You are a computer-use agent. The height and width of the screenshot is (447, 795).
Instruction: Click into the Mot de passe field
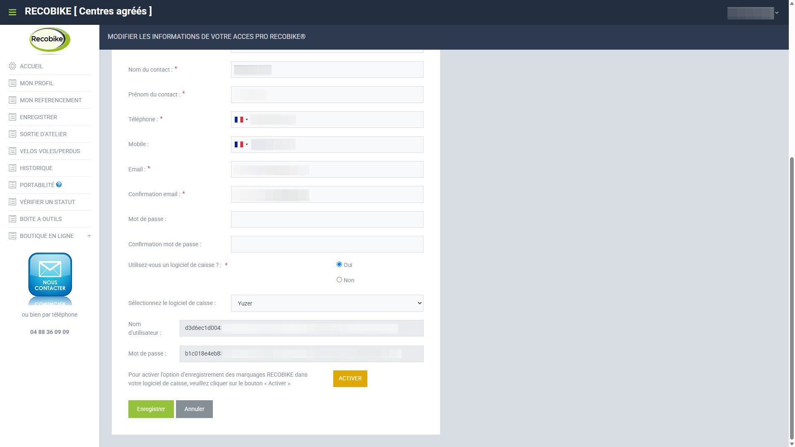[327, 219]
